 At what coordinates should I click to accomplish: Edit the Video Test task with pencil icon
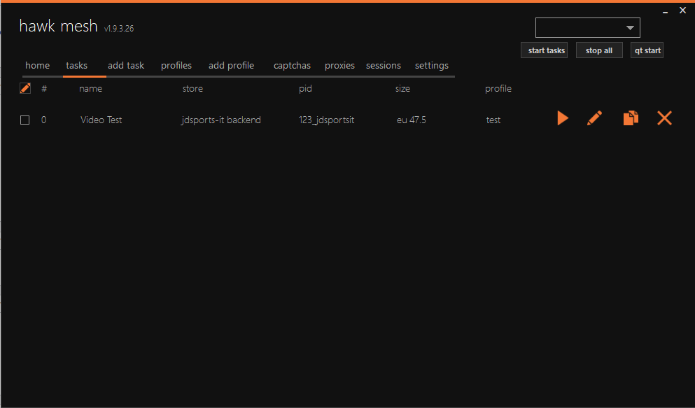594,118
